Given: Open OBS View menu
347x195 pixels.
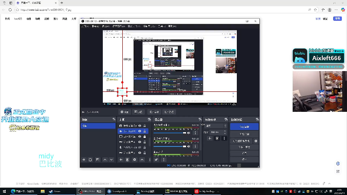Looking at the screenshot, I should (106, 26).
